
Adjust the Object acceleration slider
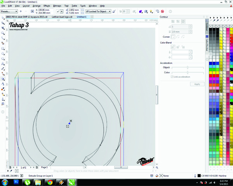pos(188,67)
